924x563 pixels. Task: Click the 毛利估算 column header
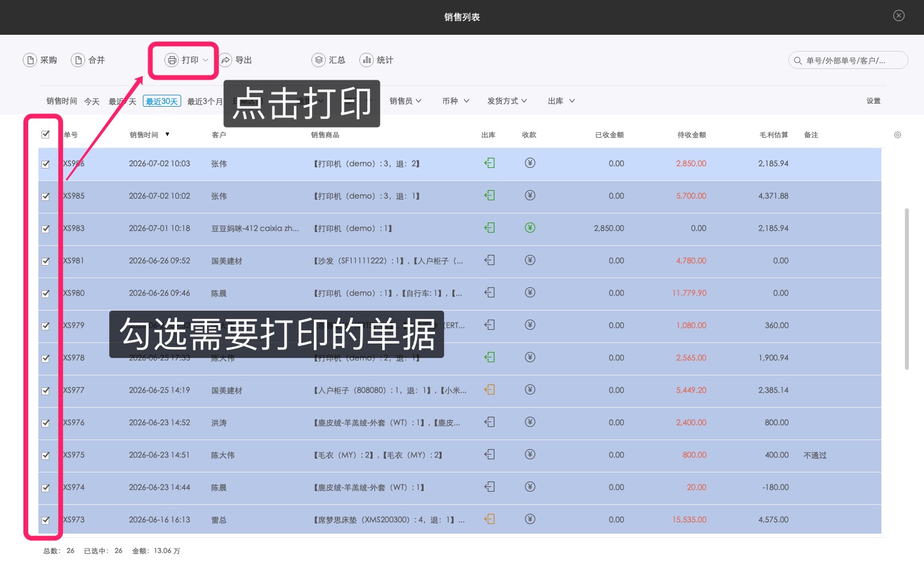coord(774,135)
